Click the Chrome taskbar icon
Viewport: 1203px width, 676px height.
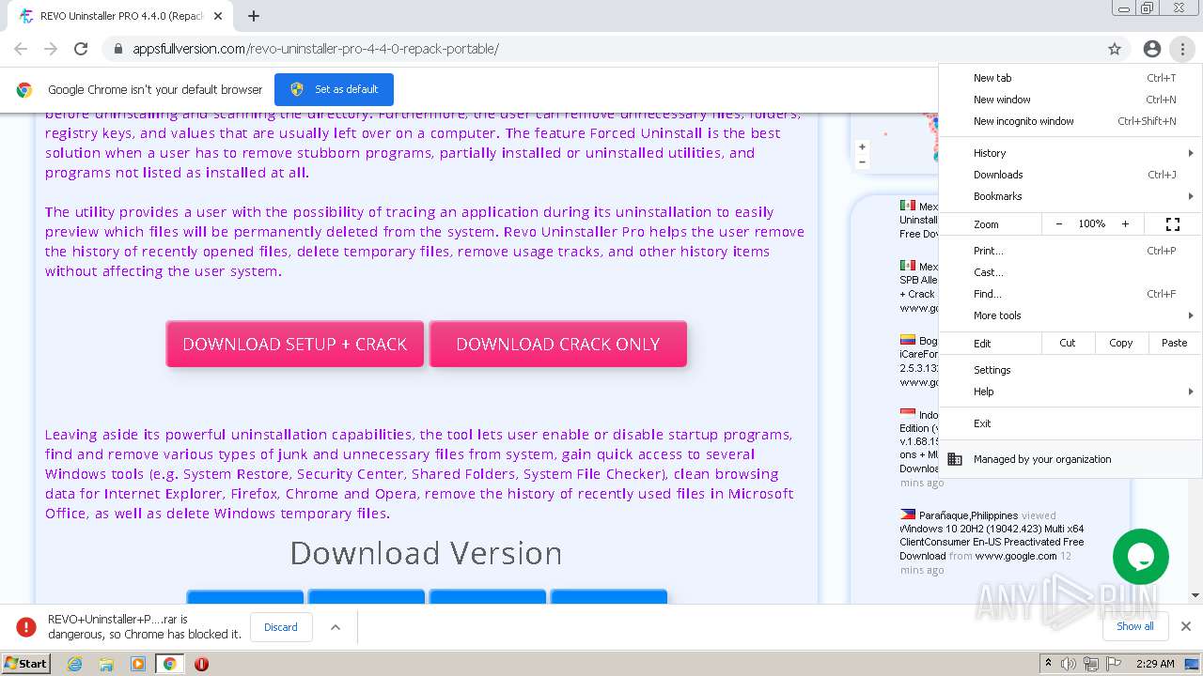[x=170, y=664]
